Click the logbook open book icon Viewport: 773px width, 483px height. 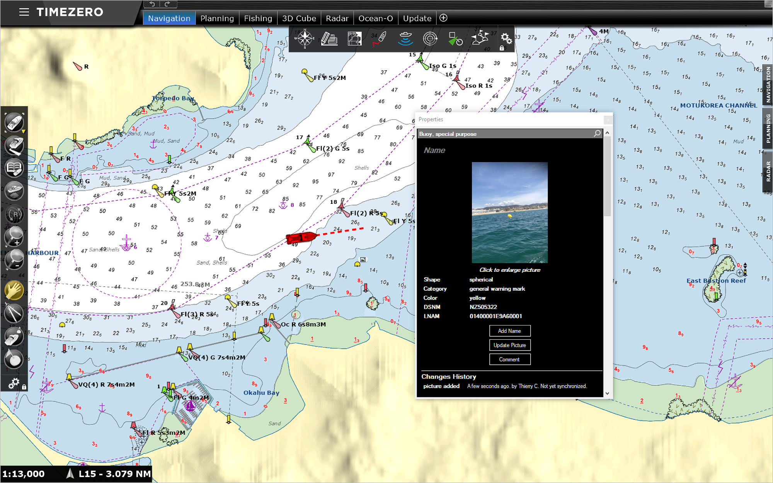14,168
